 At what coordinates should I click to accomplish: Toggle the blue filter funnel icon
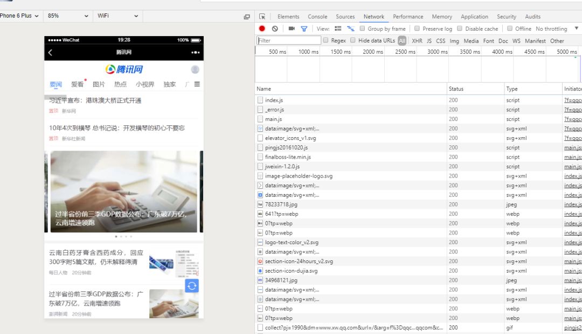click(x=304, y=29)
